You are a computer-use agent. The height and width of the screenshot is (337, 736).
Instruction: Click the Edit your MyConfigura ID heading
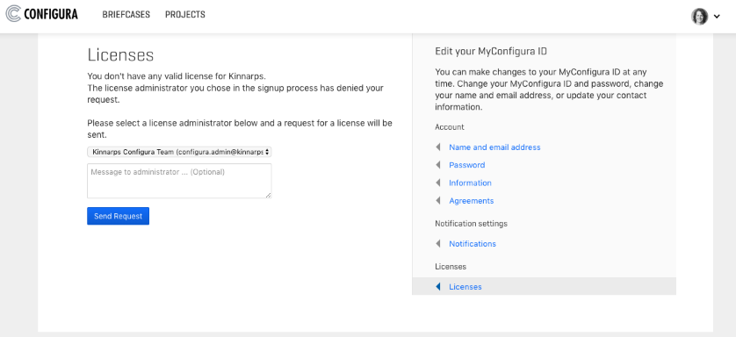(x=491, y=52)
